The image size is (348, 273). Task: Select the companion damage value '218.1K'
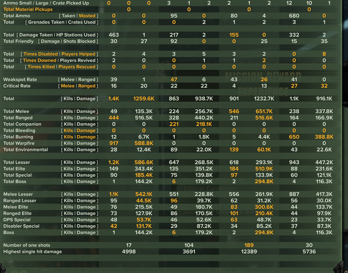[x=204, y=124]
